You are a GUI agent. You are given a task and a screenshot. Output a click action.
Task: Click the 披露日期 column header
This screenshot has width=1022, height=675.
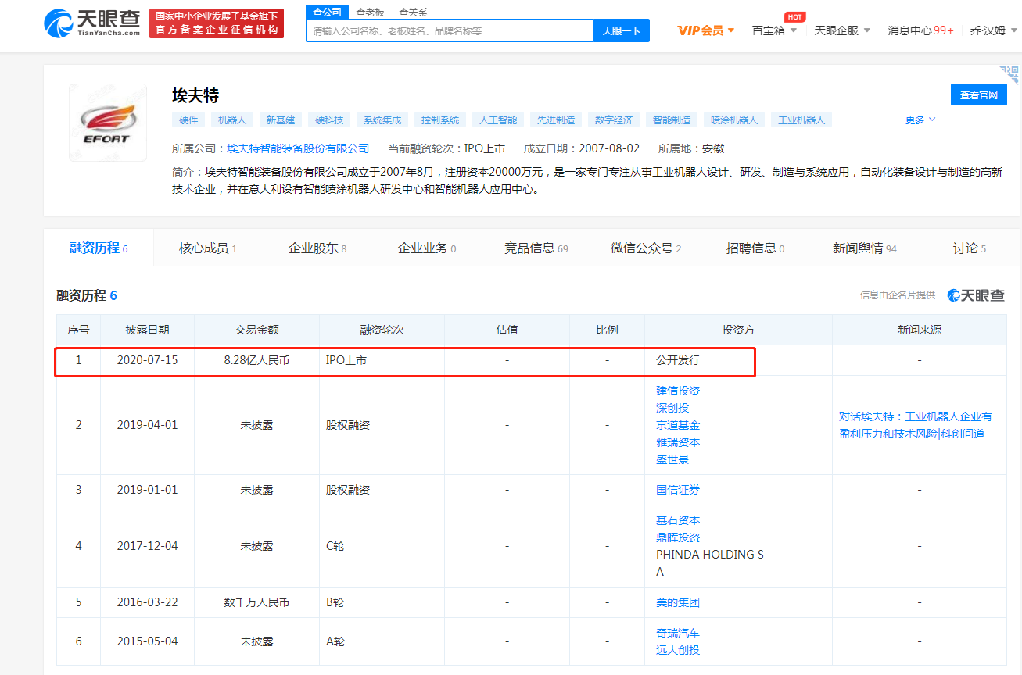coord(147,330)
